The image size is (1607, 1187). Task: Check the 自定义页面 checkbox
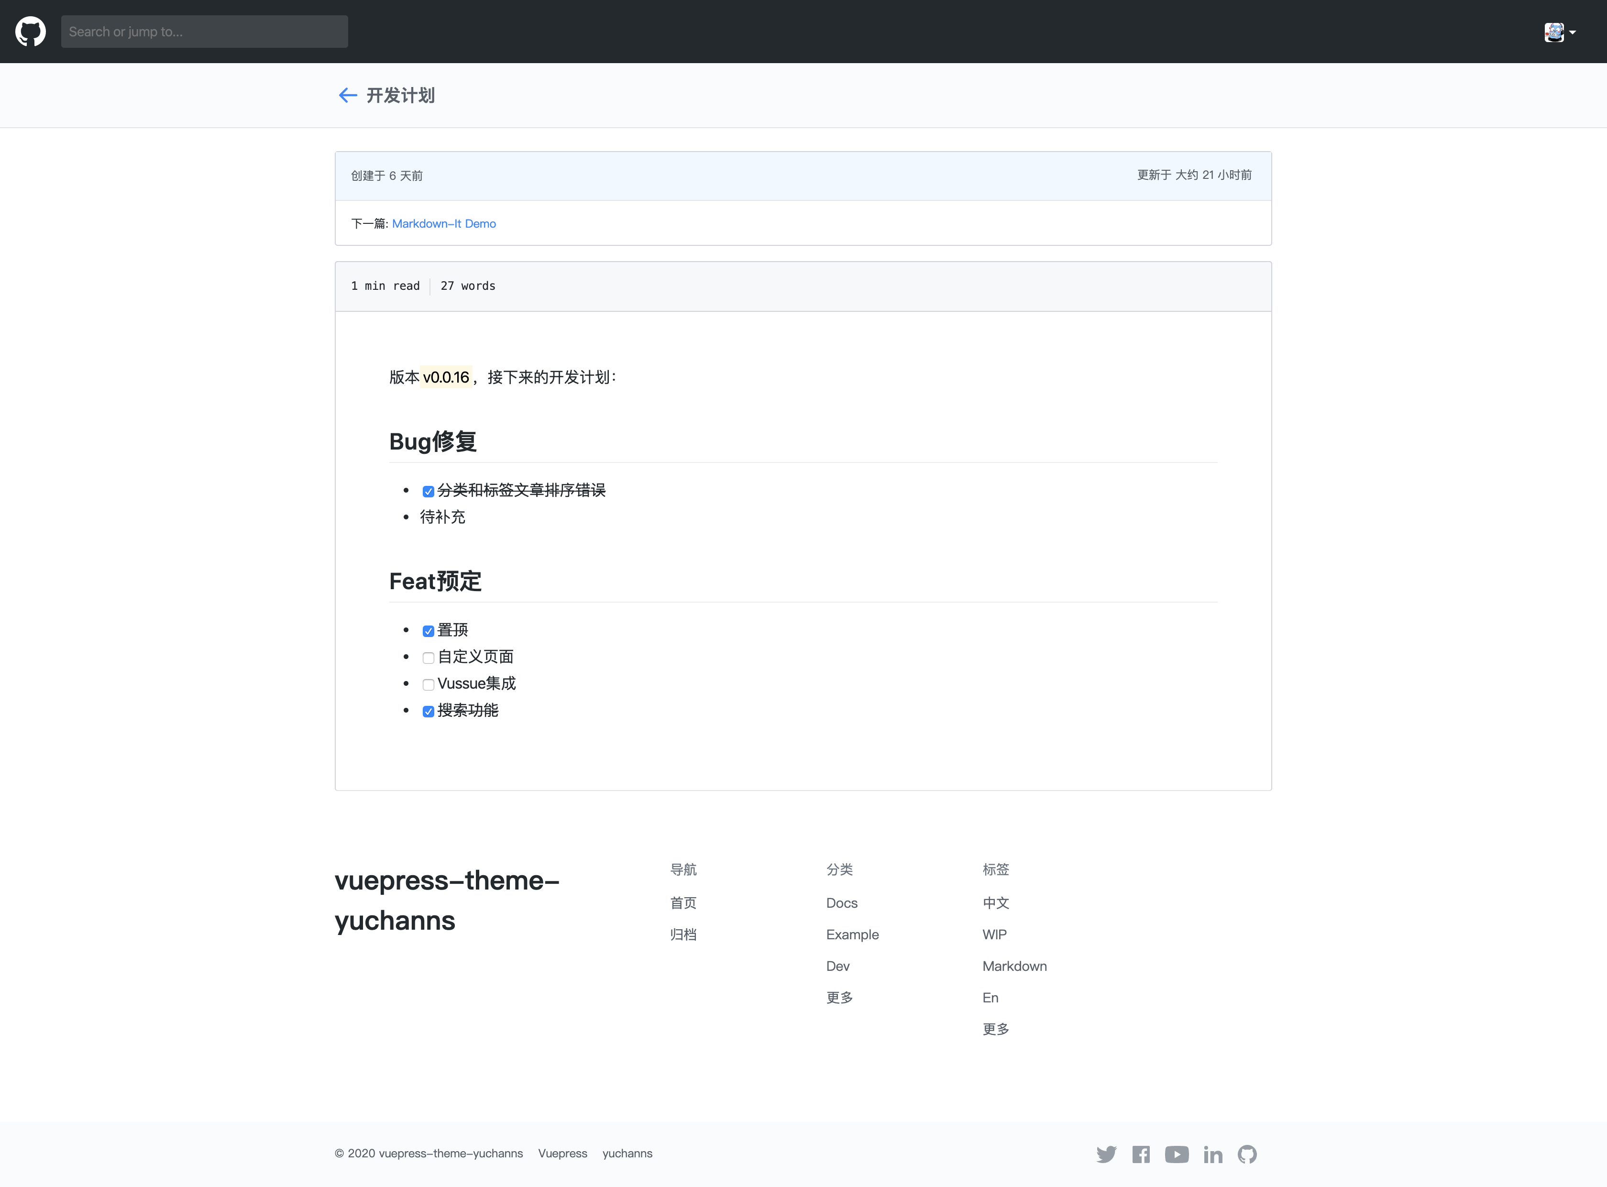coord(428,658)
